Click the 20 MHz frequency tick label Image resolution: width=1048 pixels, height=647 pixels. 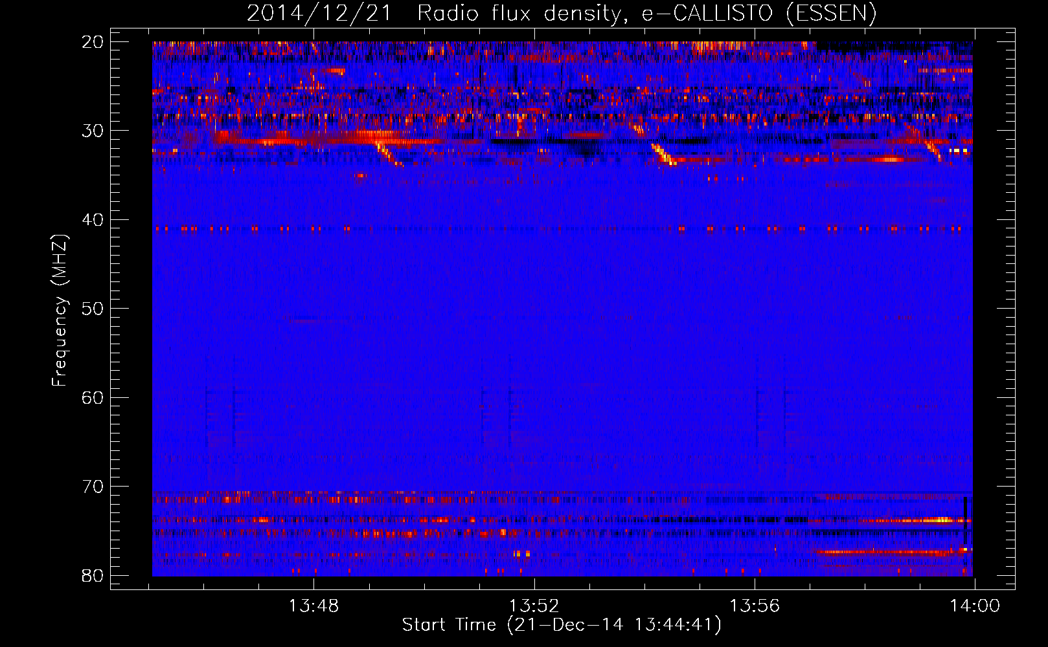click(93, 42)
